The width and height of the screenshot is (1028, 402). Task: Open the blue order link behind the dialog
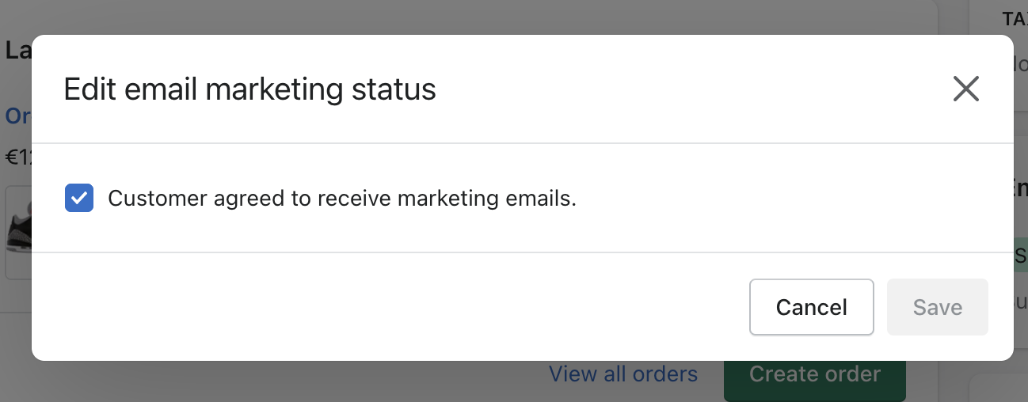[17, 116]
